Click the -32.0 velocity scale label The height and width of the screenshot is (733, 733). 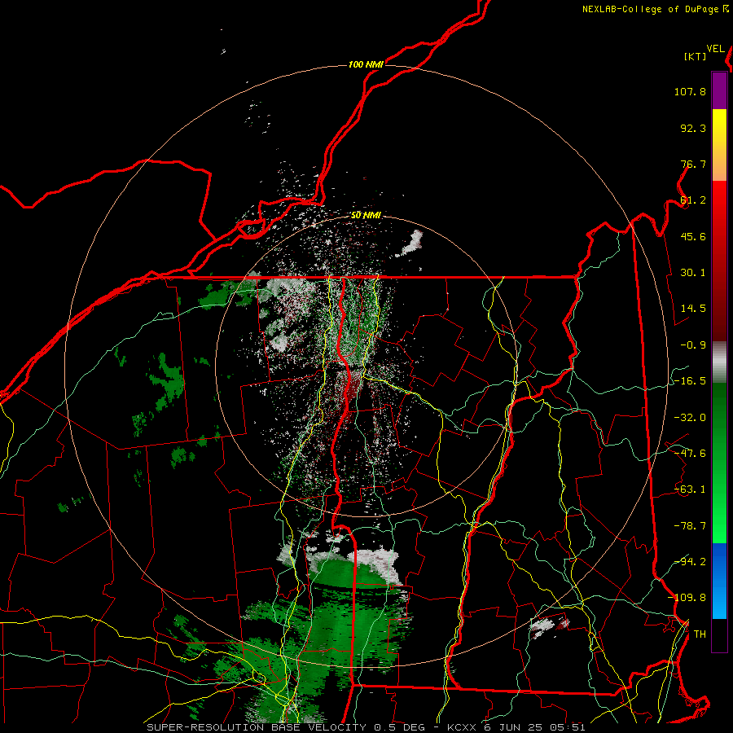[x=690, y=418]
